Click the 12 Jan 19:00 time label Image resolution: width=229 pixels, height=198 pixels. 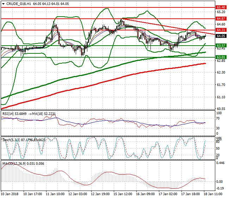pyautogui.click(x=100, y=194)
